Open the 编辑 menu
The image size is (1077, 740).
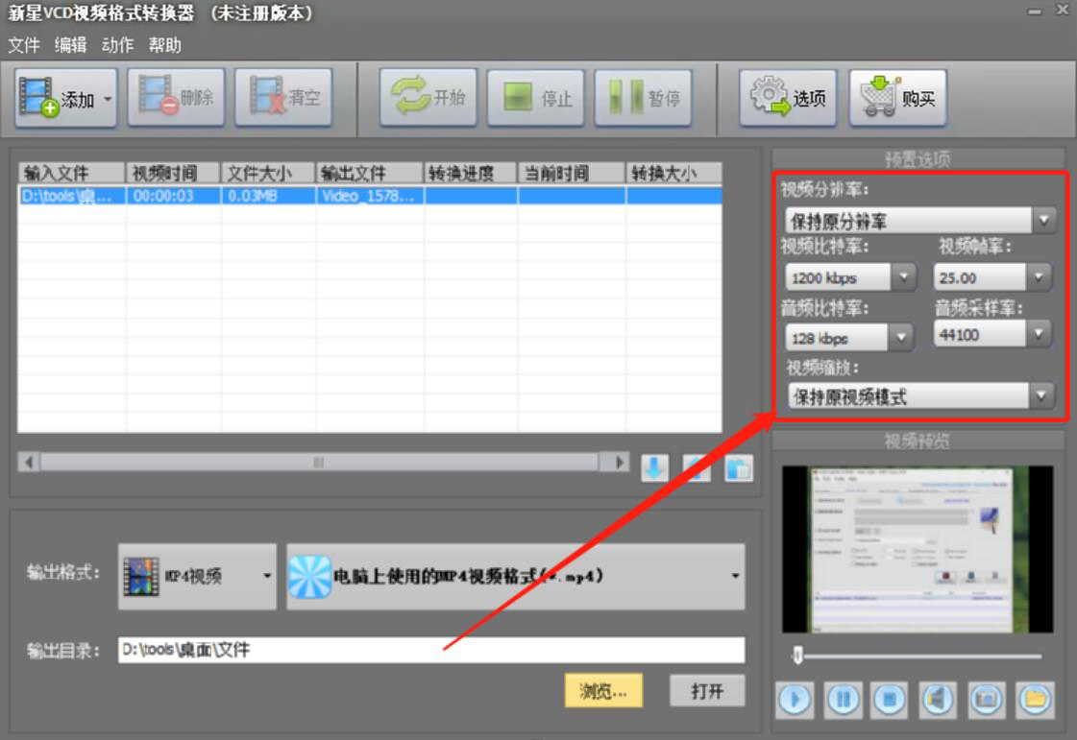click(70, 45)
